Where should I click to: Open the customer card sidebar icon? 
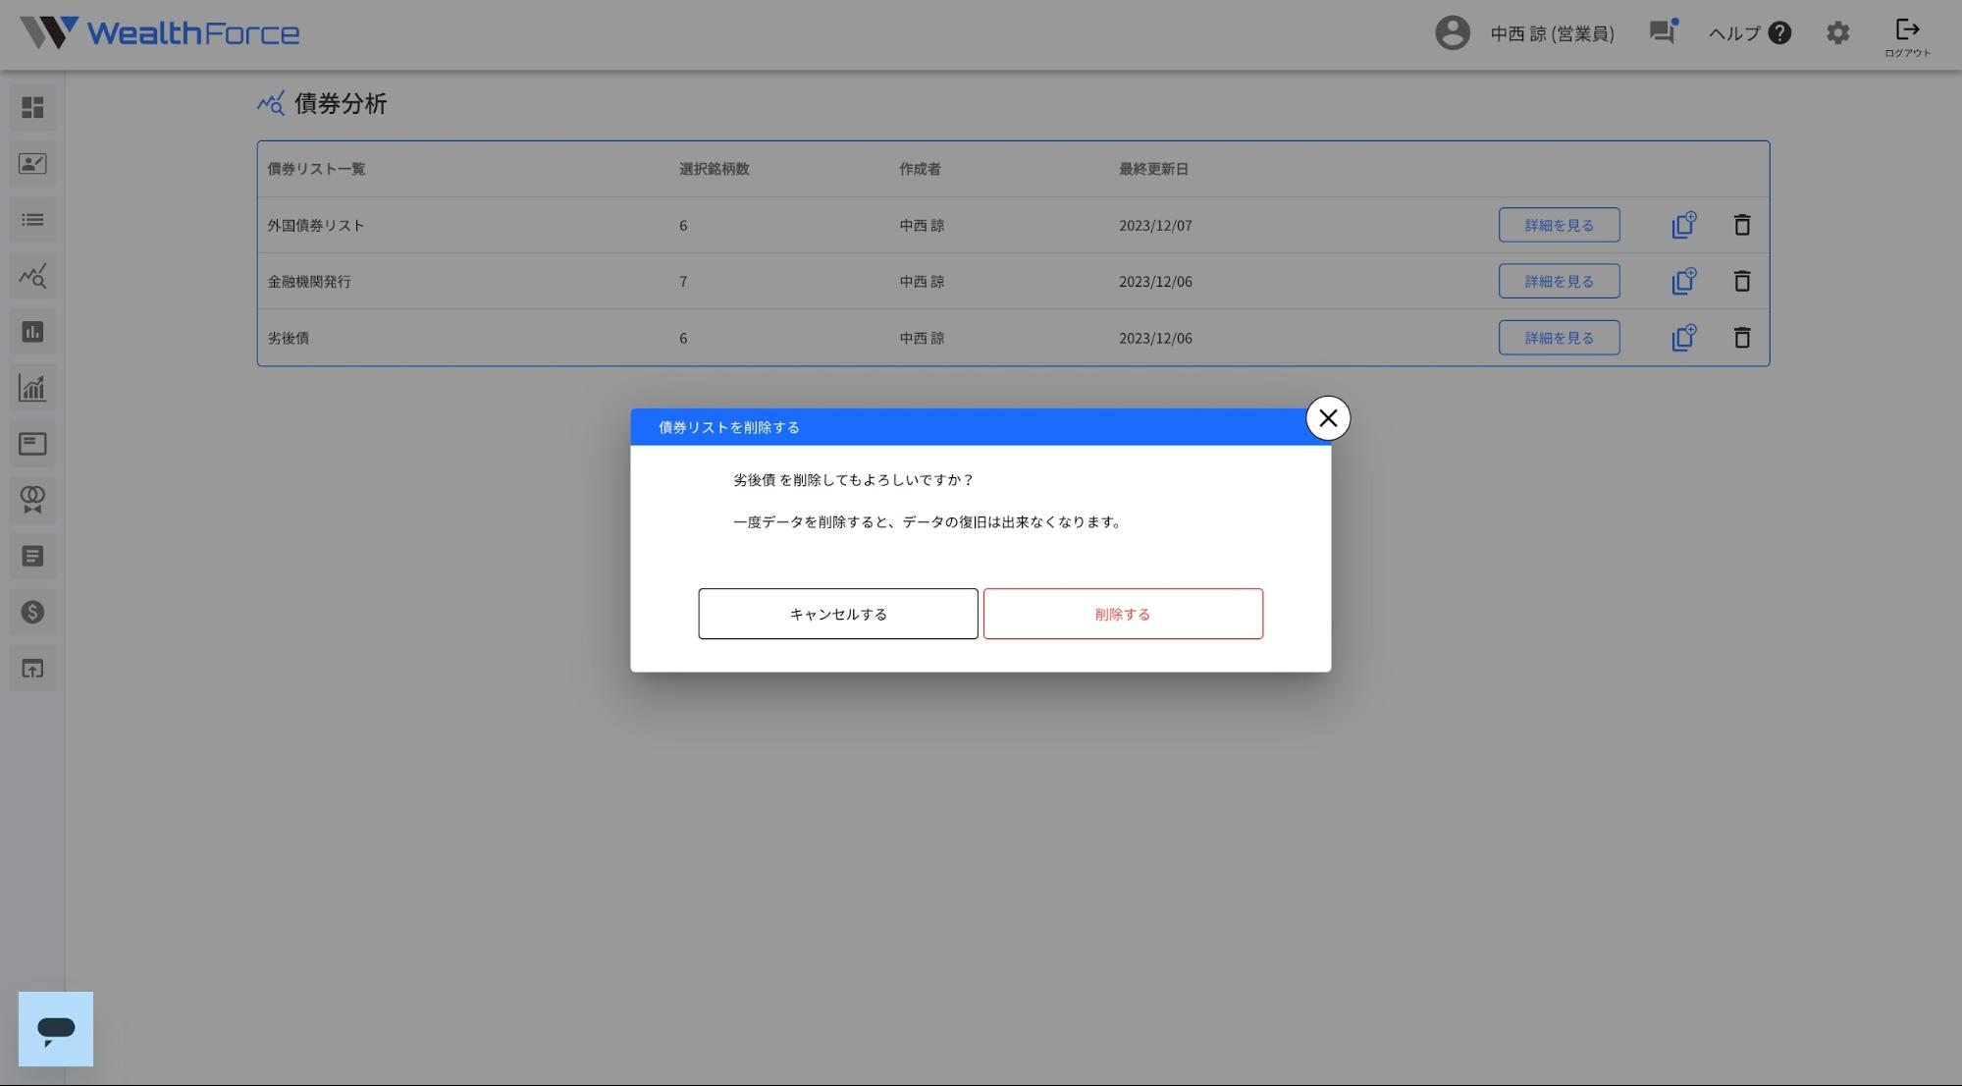pyautogui.click(x=32, y=164)
